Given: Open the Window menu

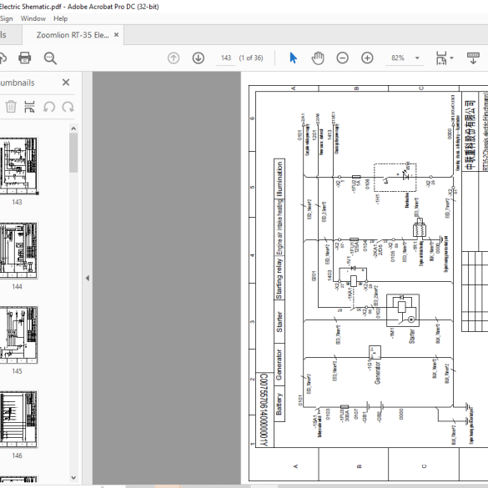Looking at the screenshot, I should [x=33, y=18].
